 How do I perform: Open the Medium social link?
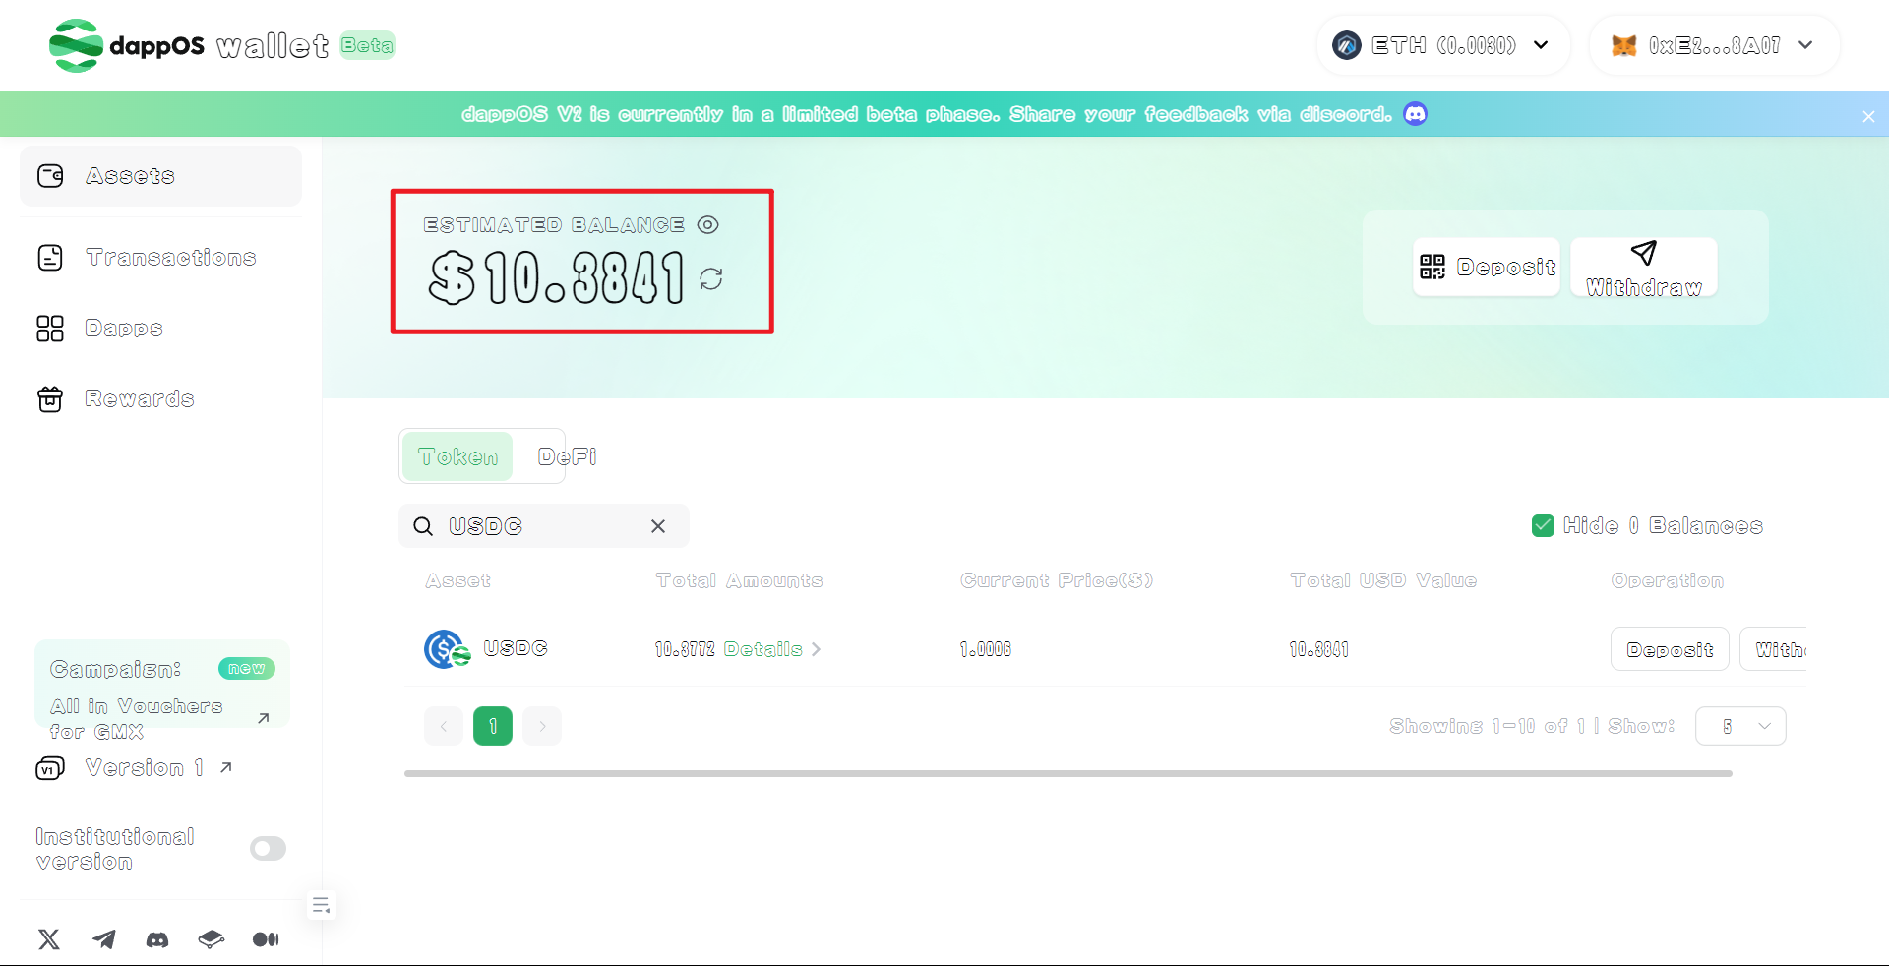click(x=266, y=939)
